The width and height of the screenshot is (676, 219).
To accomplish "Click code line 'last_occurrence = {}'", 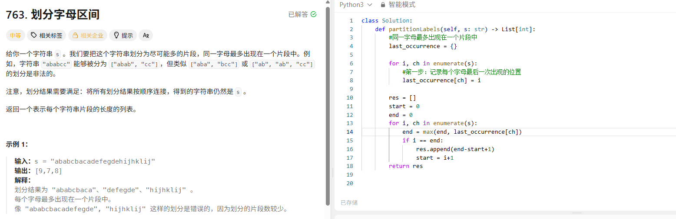I will pos(423,46).
